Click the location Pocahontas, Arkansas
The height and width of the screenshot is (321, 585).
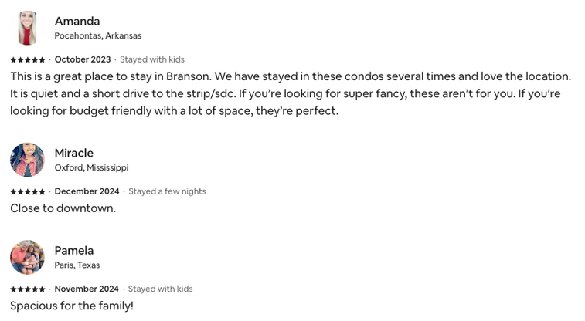coord(98,35)
